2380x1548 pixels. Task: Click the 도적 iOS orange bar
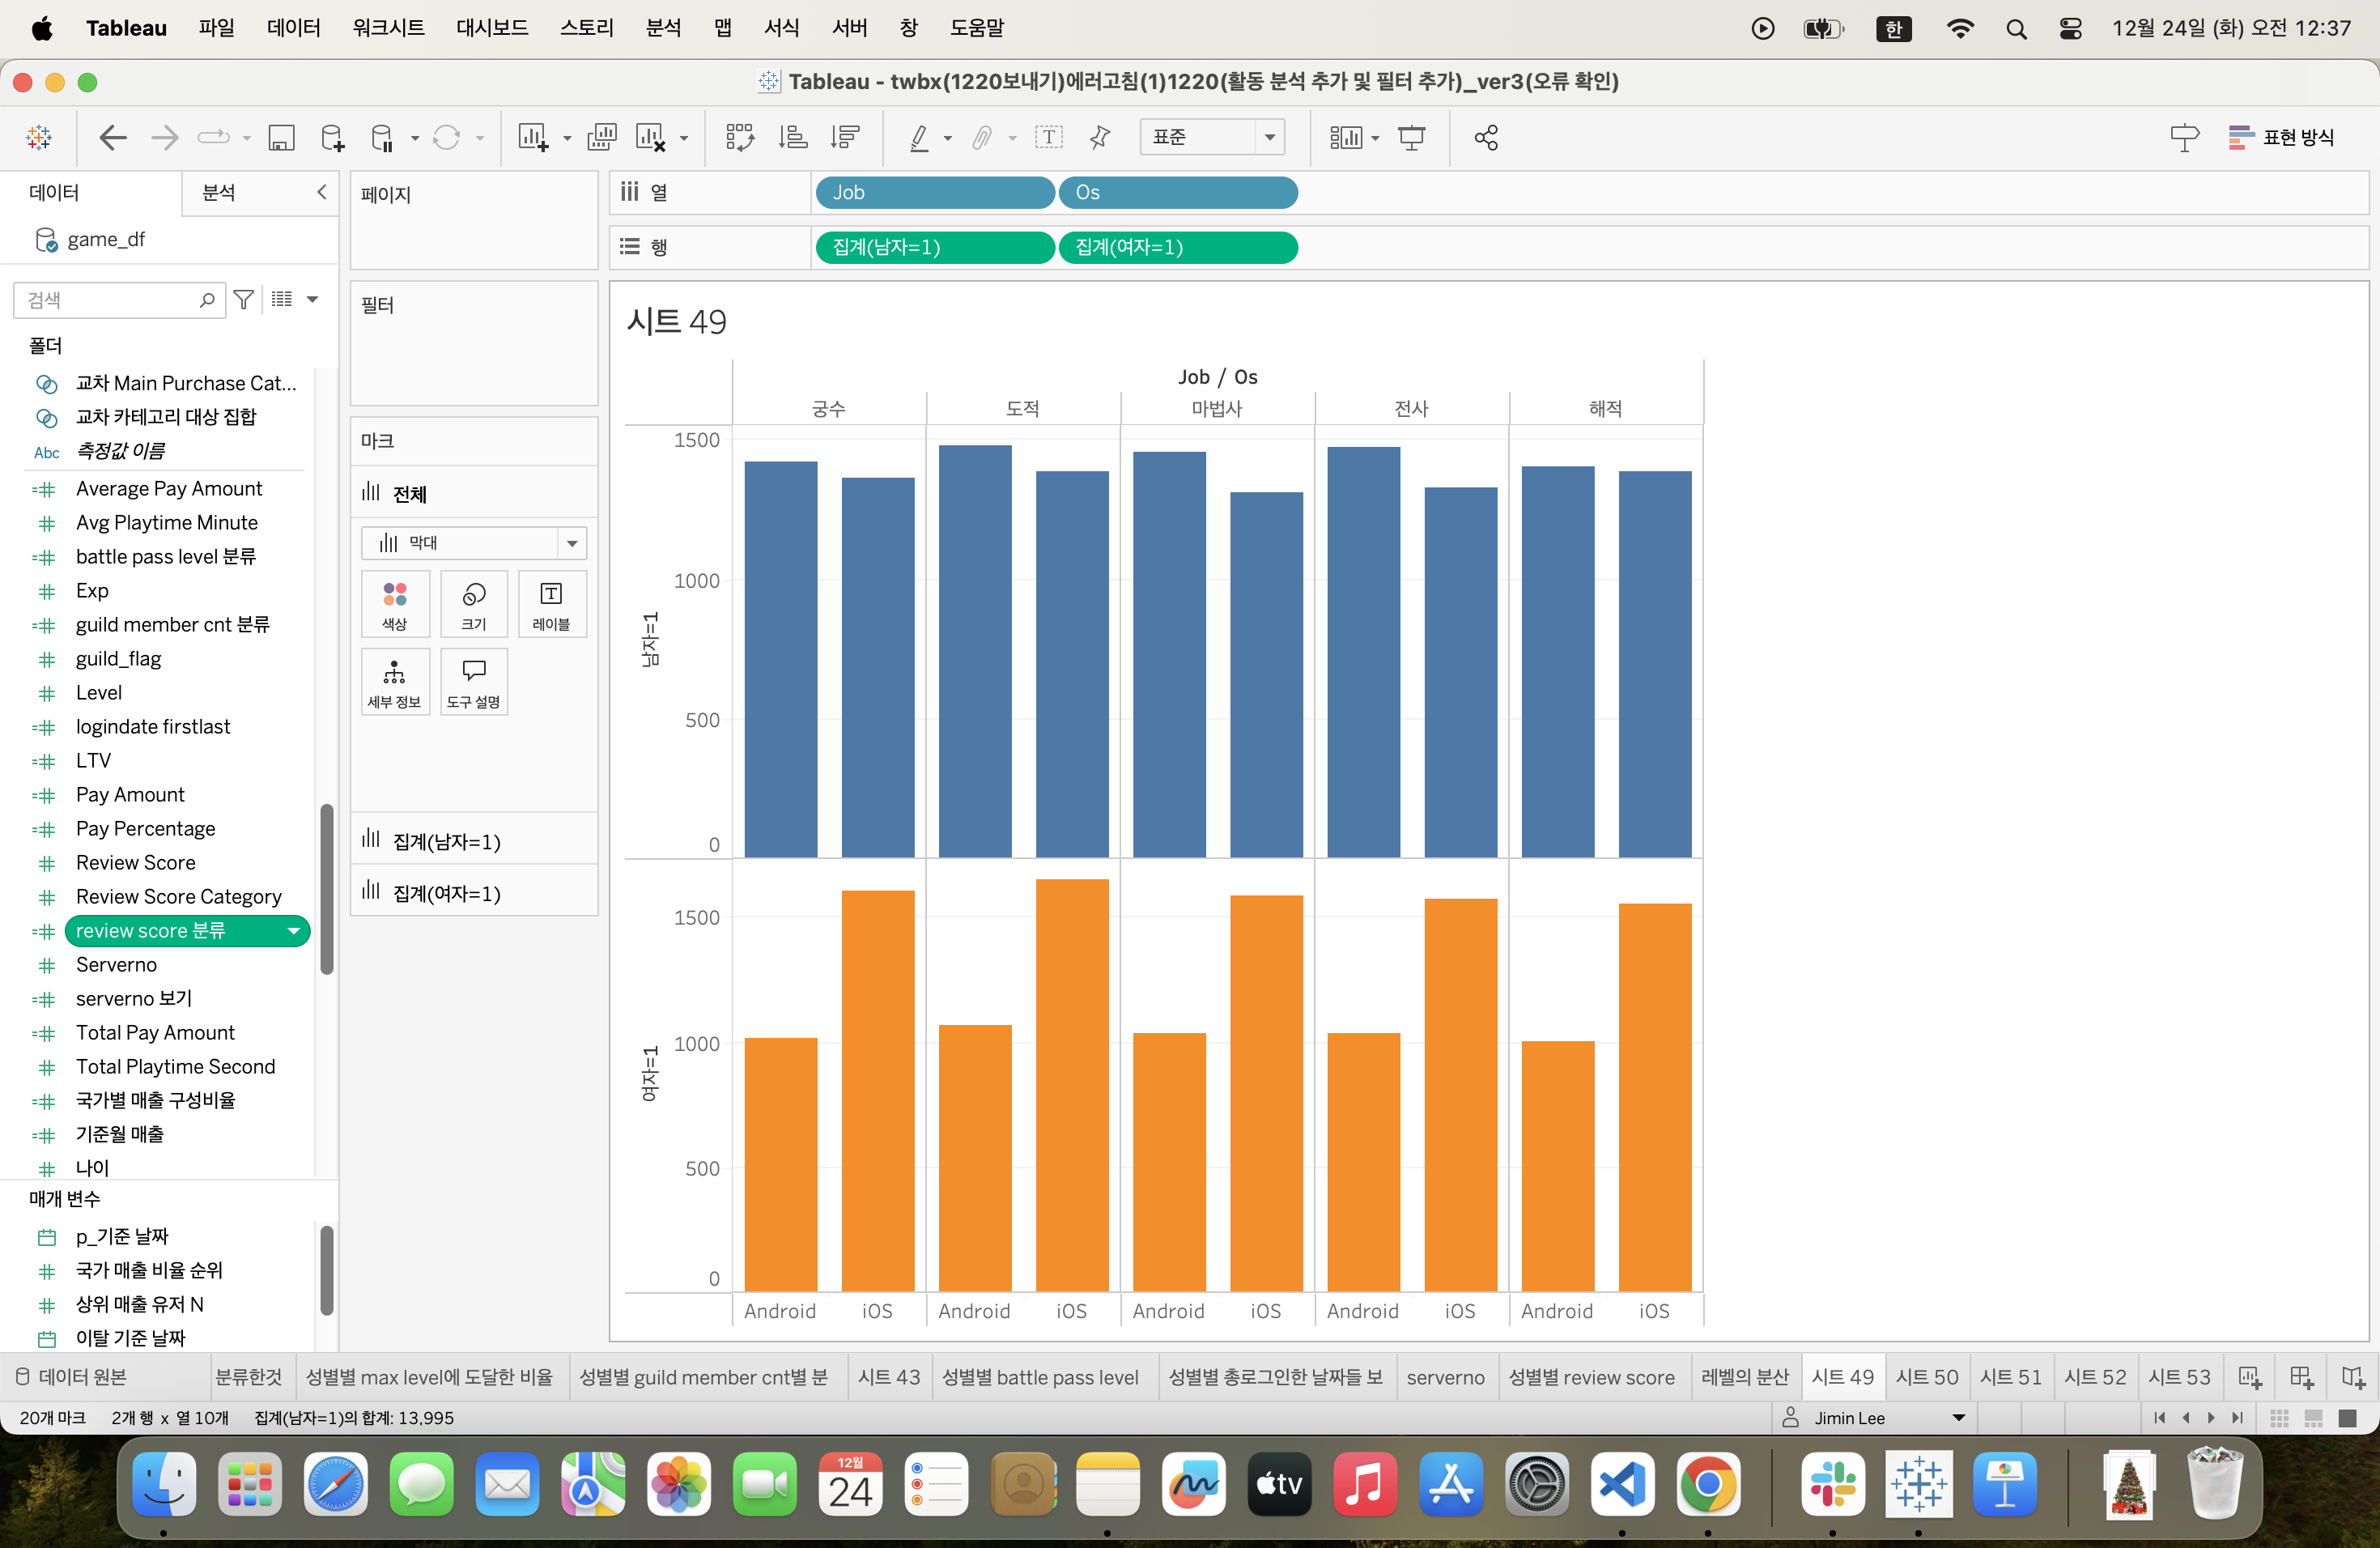(x=1072, y=1085)
